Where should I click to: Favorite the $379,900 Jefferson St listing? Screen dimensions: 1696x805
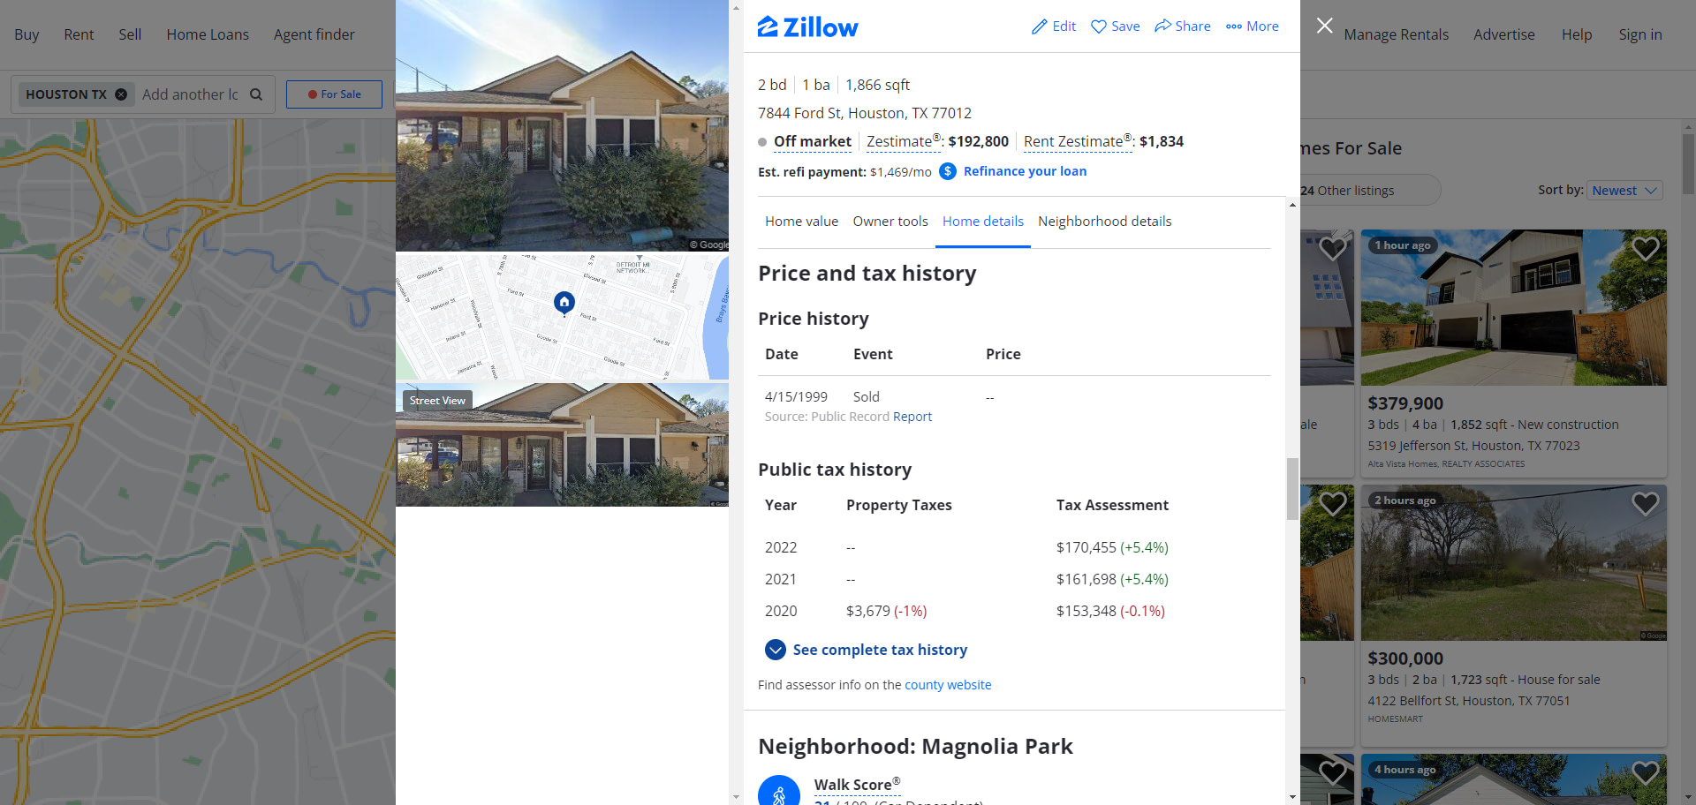pos(1645,248)
